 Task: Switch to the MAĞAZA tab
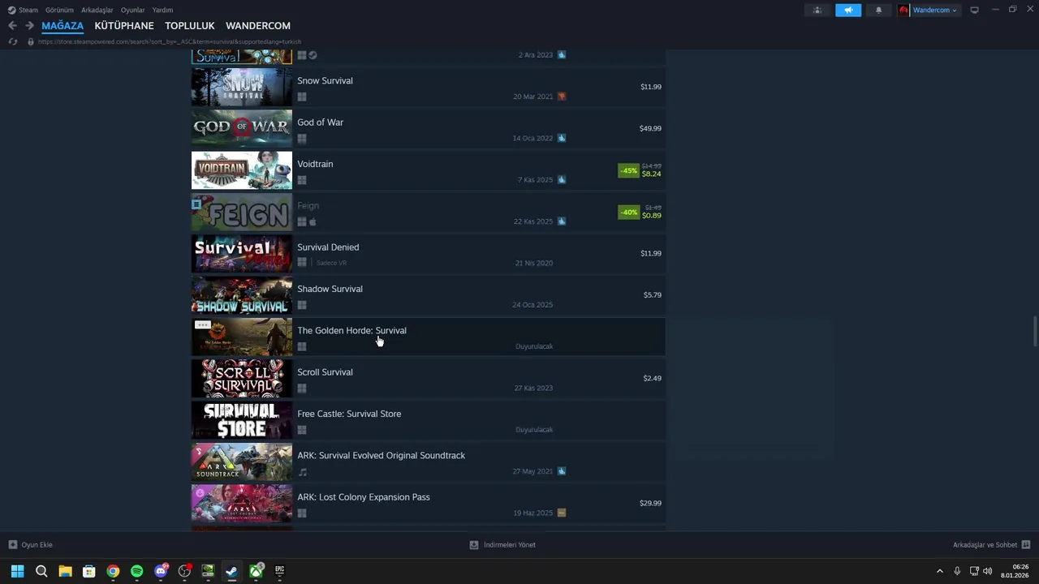click(63, 26)
